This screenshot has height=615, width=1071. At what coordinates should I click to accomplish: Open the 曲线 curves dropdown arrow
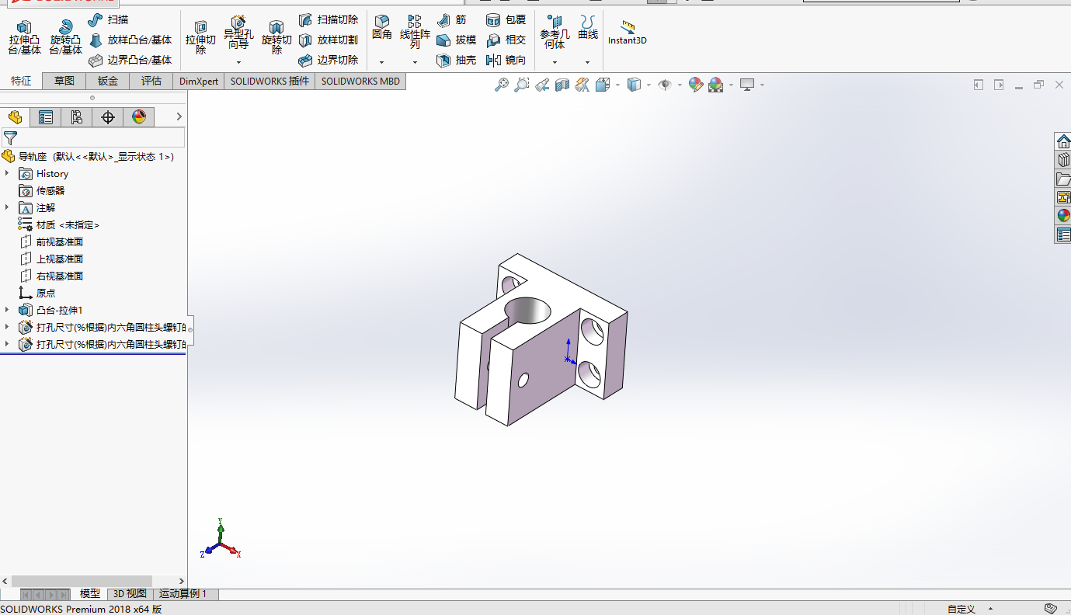click(588, 62)
